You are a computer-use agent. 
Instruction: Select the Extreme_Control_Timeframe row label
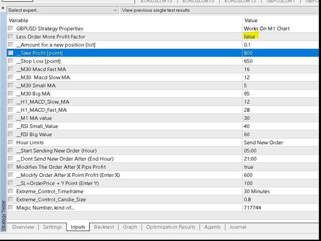[x=50, y=191]
